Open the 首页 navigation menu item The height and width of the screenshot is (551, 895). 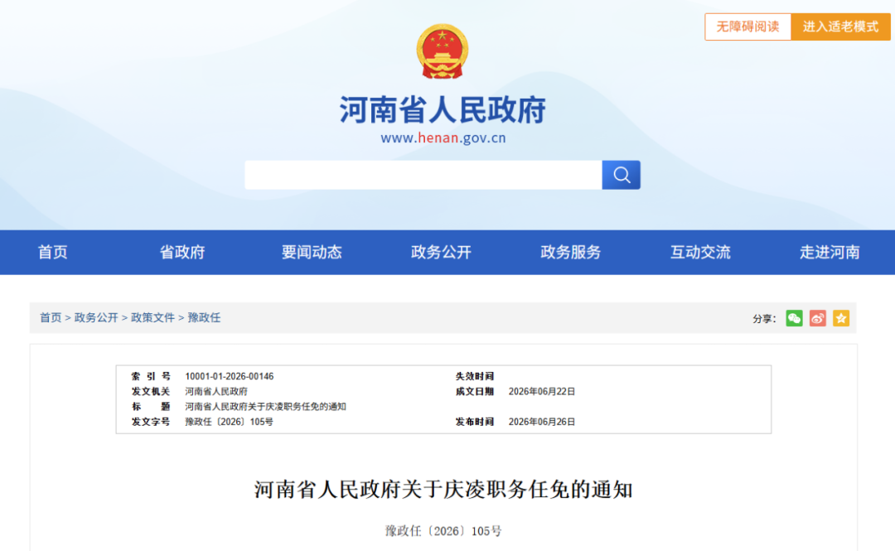(x=52, y=253)
